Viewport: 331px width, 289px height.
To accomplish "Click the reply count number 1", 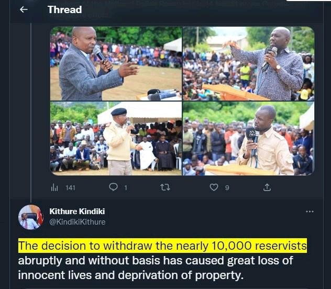I will (x=126, y=188).
